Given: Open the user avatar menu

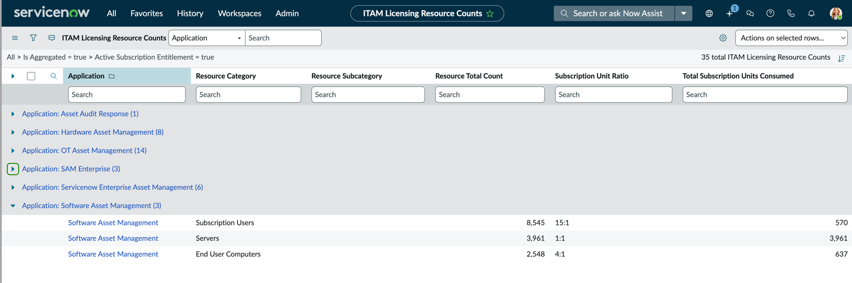Looking at the screenshot, I should (836, 13).
